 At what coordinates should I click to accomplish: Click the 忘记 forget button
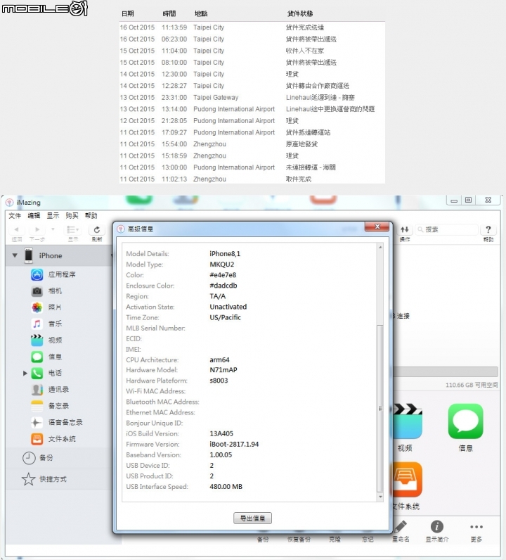368,540
